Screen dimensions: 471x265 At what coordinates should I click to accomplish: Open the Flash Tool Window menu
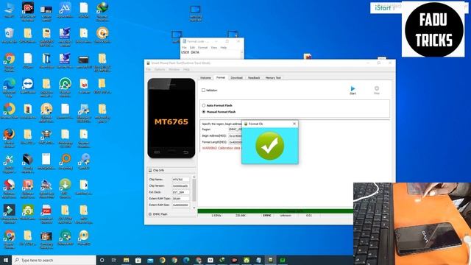click(x=174, y=69)
